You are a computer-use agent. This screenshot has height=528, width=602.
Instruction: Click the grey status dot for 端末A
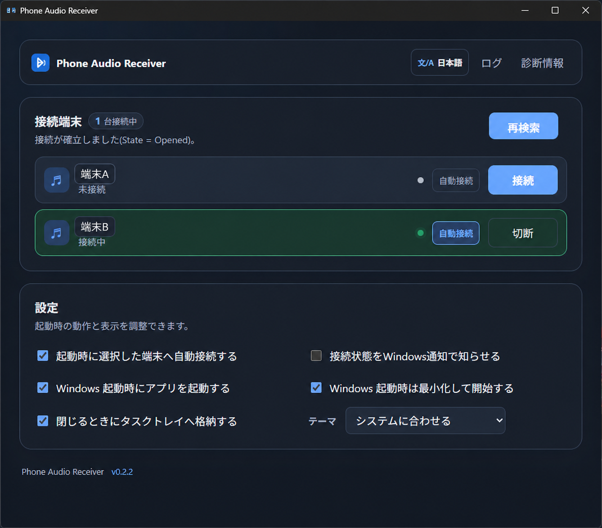coord(421,180)
